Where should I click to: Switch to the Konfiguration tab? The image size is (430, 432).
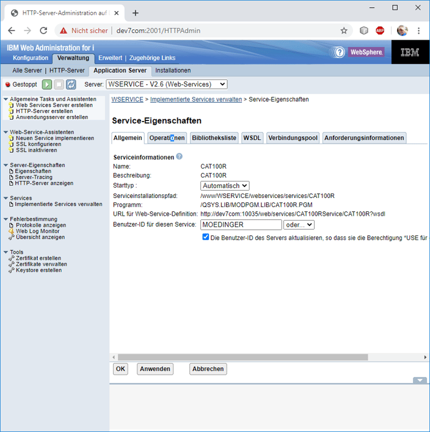pos(31,58)
